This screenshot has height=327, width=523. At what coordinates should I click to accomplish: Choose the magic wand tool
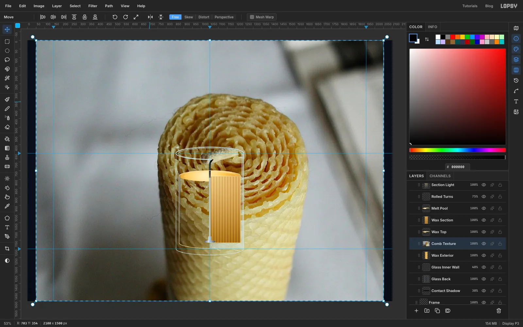point(7,78)
